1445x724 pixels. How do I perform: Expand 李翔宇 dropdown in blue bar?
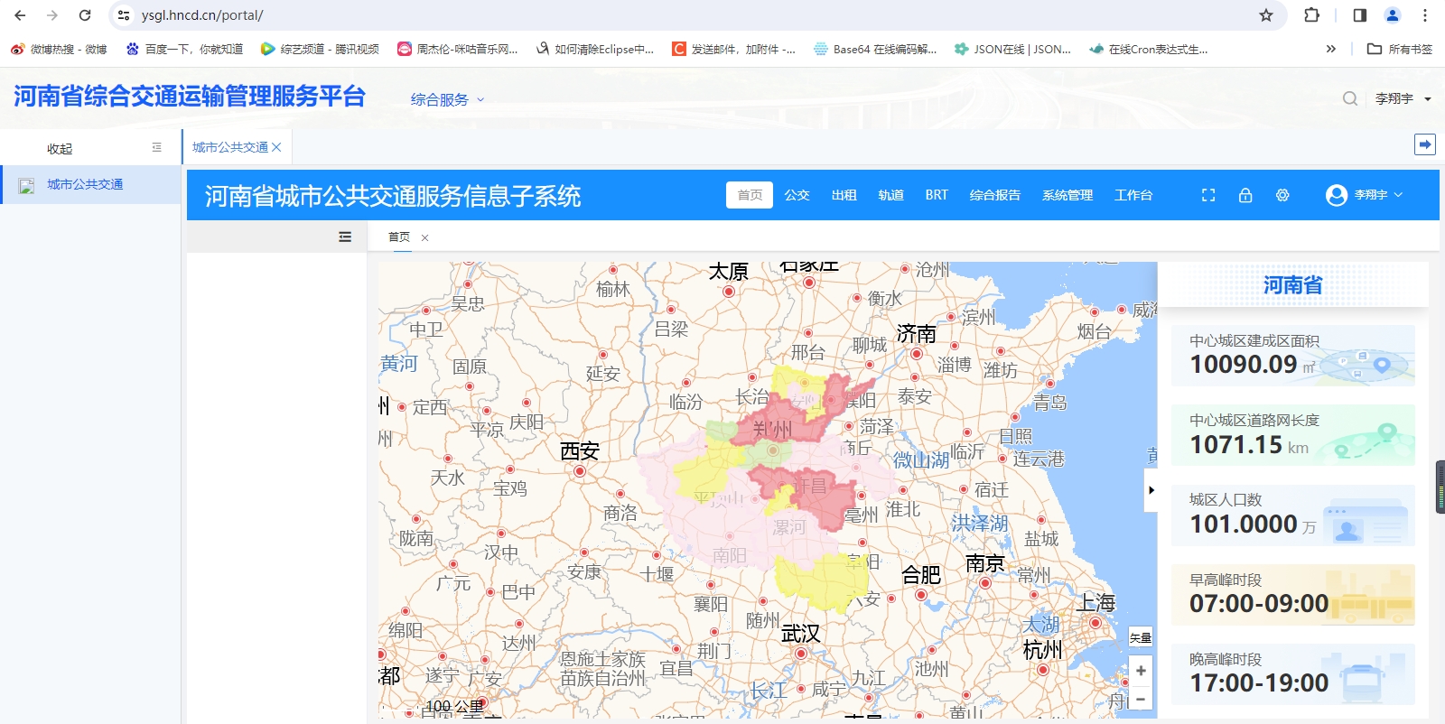(1378, 195)
